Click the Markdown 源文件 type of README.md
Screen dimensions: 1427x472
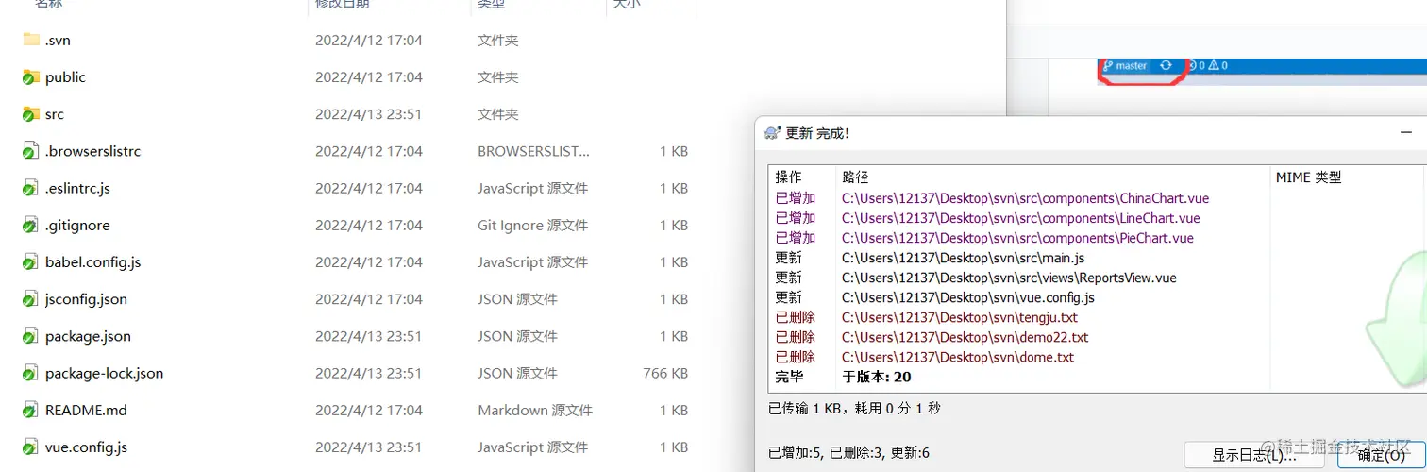click(535, 410)
